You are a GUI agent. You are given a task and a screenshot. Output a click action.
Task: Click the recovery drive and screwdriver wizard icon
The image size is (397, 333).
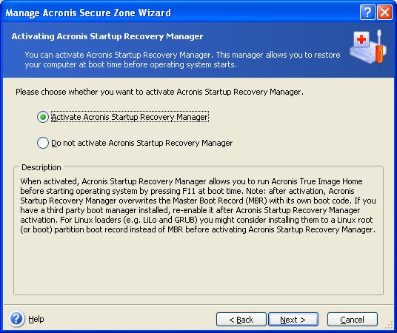(x=368, y=47)
